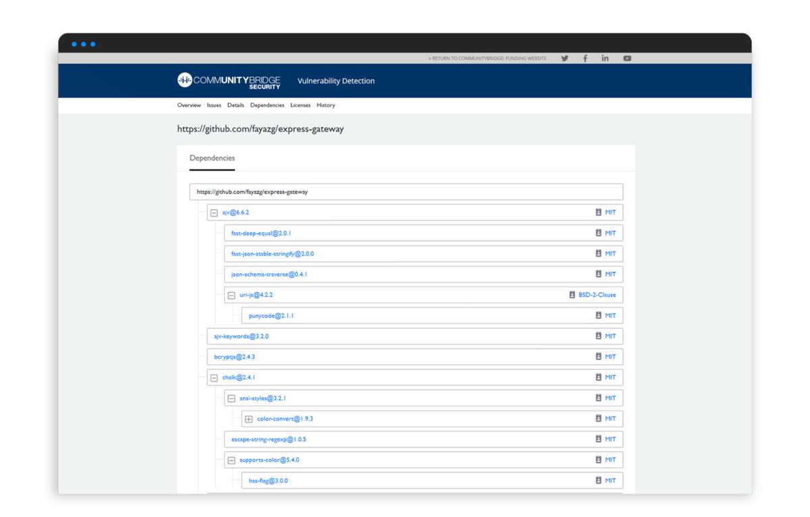Click the license icon in ajv@6.6.2 row
The image size is (810, 517).
[x=598, y=212]
